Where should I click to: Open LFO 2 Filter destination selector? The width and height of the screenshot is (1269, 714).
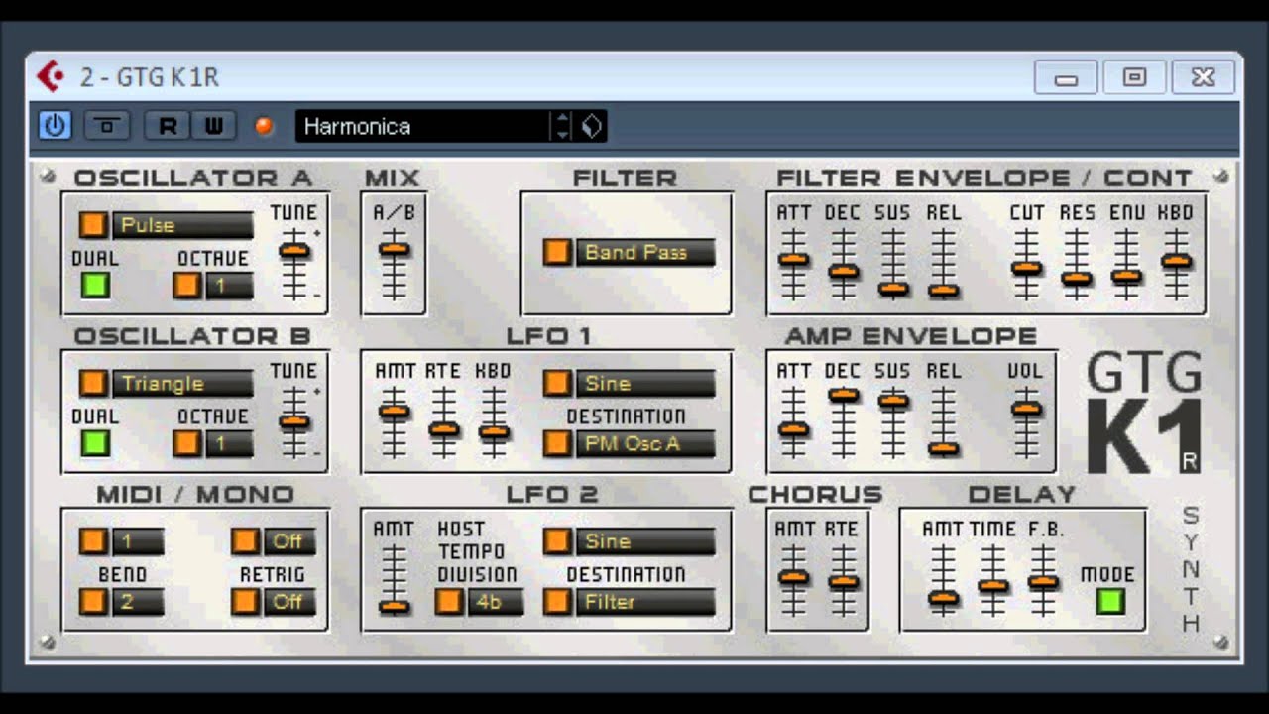click(645, 601)
